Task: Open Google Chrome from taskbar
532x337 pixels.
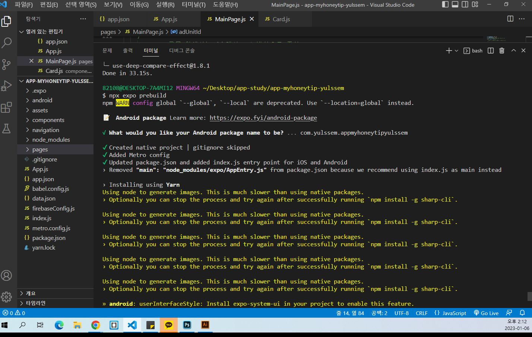Action: pyautogui.click(x=96, y=325)
